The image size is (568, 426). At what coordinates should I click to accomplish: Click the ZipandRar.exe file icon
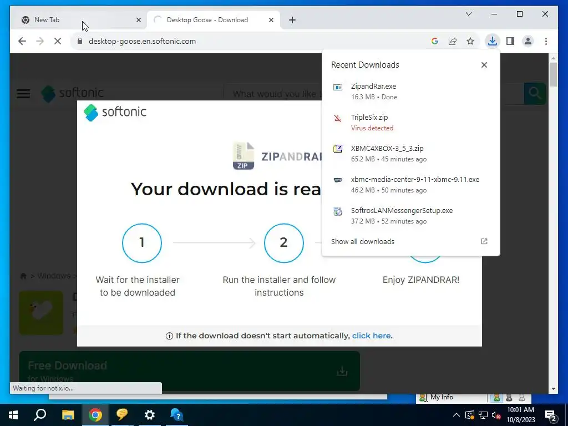click(338, 87)
